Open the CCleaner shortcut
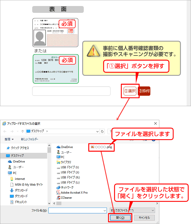The width and height of the screenshot is (191, 224). click(66, 198)
